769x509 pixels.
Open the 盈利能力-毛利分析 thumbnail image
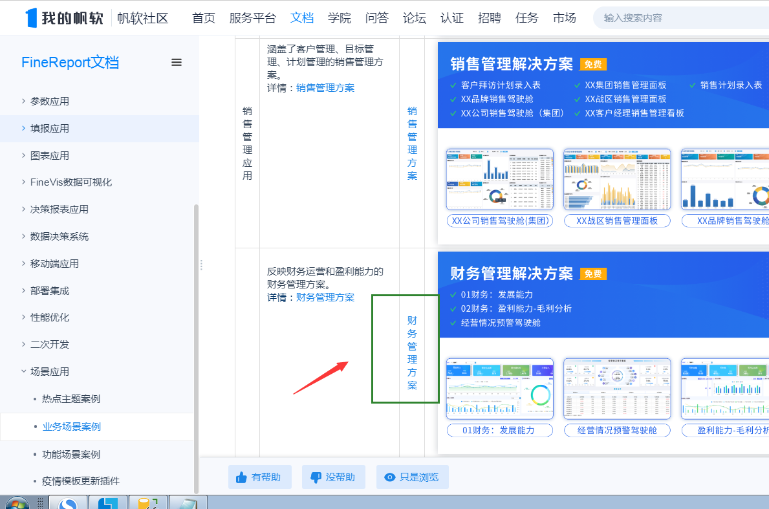[x=726, y=389]
